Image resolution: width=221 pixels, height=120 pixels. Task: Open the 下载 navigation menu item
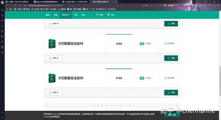(x=76, y=15)
